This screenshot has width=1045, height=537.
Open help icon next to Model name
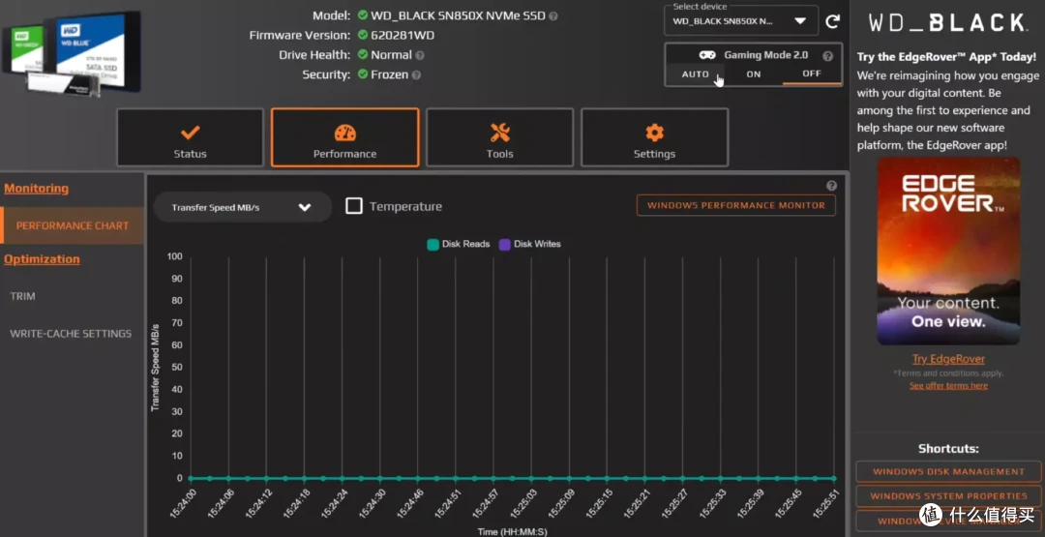point(553,15)
